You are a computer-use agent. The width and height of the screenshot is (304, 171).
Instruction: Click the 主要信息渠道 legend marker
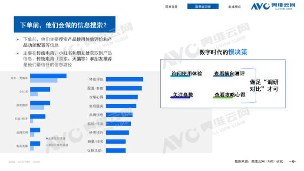[47, 138]
